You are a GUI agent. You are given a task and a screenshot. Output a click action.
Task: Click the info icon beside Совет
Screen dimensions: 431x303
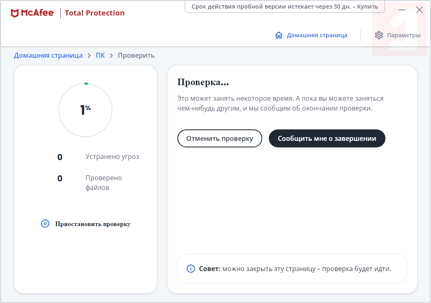click(x=190, y=269)
